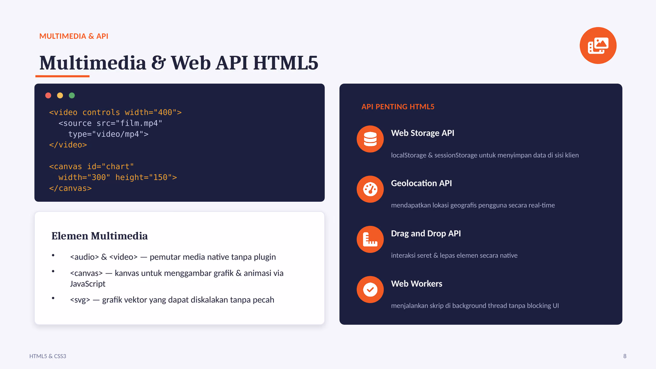Viewport: 656px width, 369px height.
Task: Click the 'API PENTING HTML5' heading
Action: coord(398,107)
